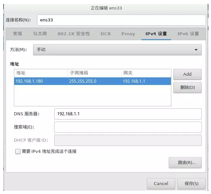Focus the DNS 服务器 input field
The width and height of the screenshot is (211, 194).
coord(128,114)
